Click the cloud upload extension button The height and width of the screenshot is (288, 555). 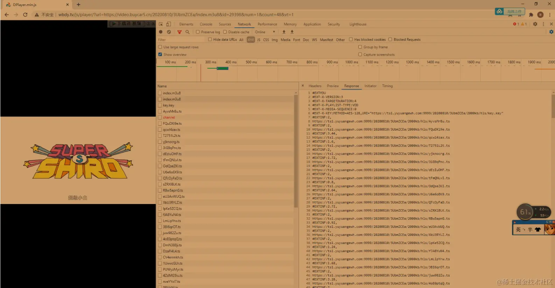pos(510,11)
